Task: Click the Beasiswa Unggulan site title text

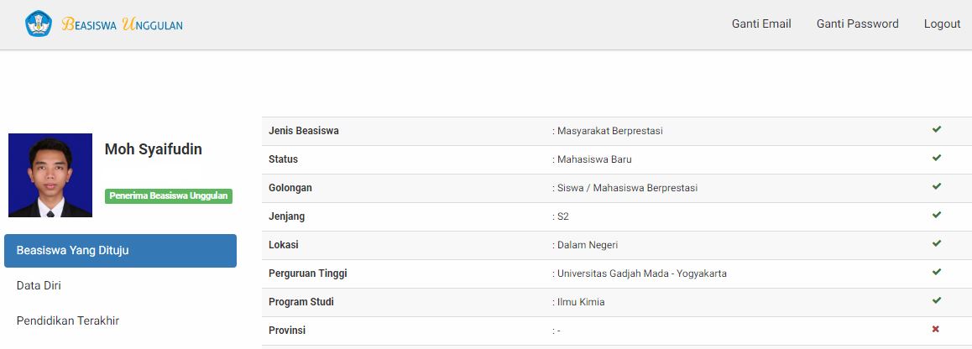Action: coord(122,25)
